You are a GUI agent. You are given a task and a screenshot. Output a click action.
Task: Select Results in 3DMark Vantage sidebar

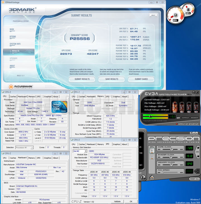(x=19, y=52)
